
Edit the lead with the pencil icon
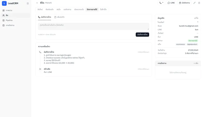point(194,3)
